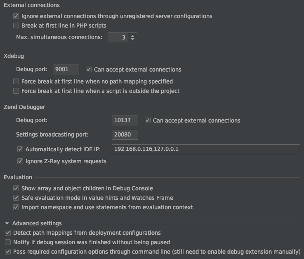Viewport: 304px width, 259px height.
Task: Click the Max. simultaneous connections stepper arrows
Action: tap(132, 37)
